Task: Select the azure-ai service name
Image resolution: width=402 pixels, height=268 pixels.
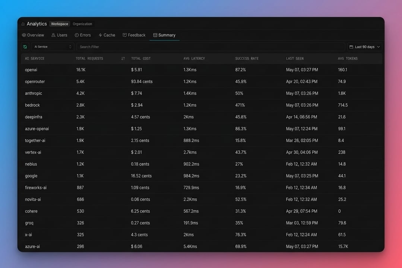Action: tap(32, 247)
